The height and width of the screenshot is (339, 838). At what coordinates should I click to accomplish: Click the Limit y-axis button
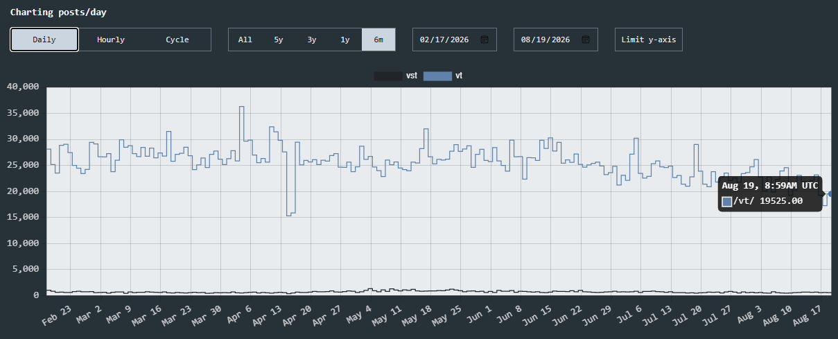648,40
